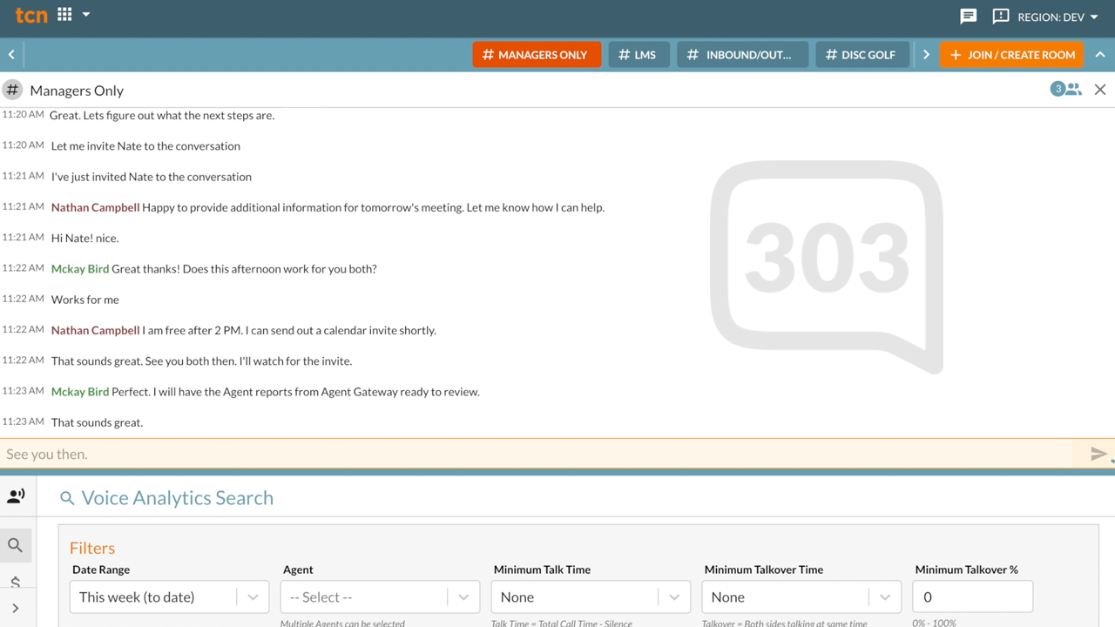Open the Agent select dropdown

point(380,597)
